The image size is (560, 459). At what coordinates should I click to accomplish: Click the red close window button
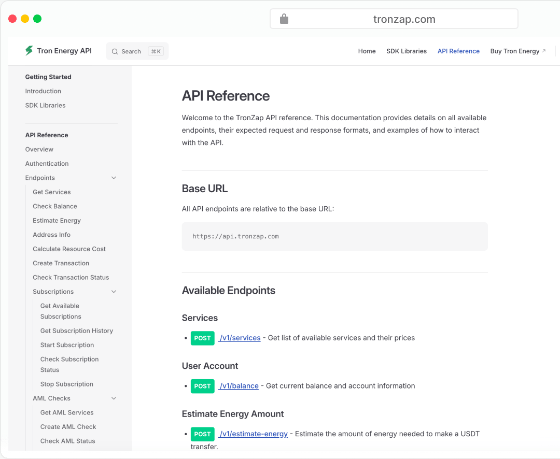[12, 19]
